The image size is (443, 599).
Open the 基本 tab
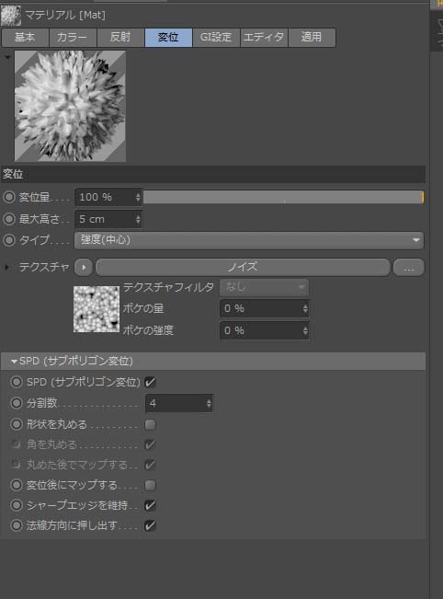point(25,37)
